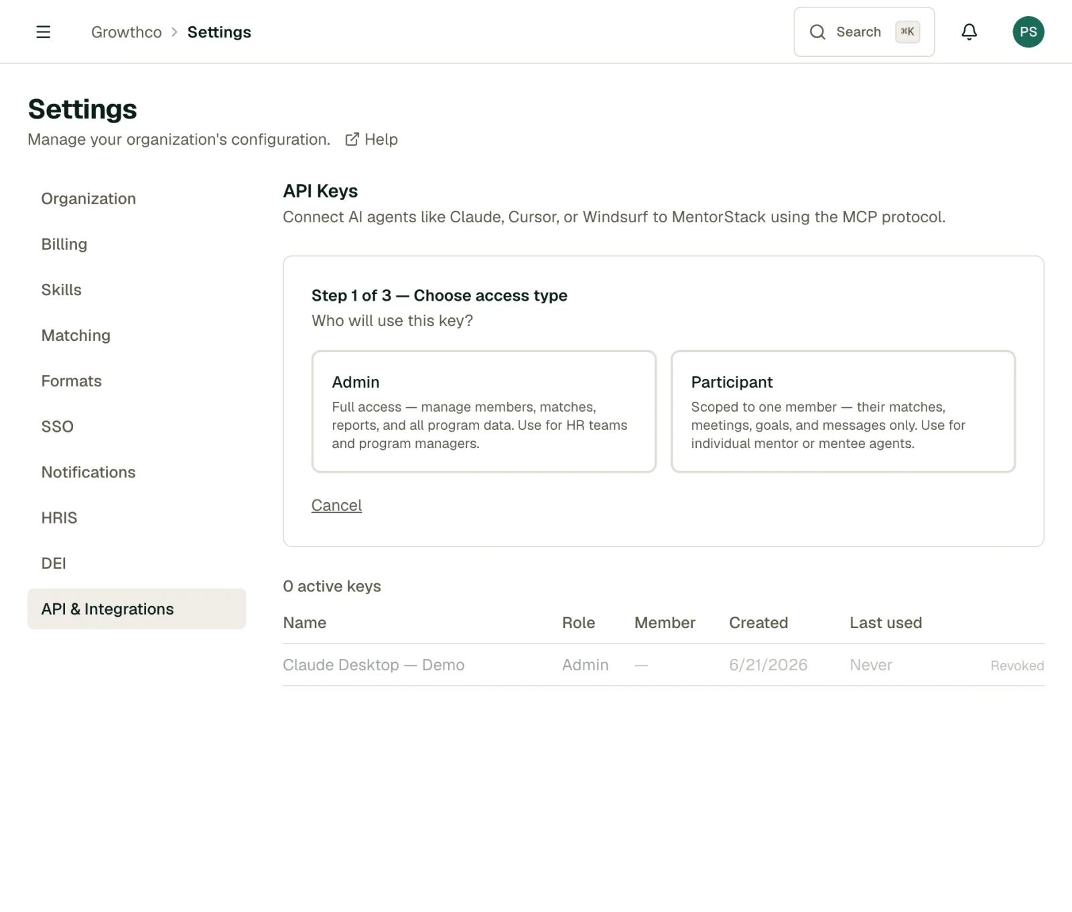Viewport: 1072px width, 912px height.
Task: Select API & Integrations section
Action: click(x=137, y=609)
